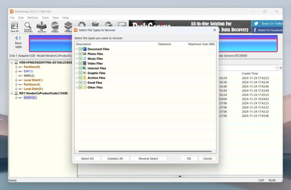
Task: Click the Share On Twitter icon
Action: [256, 23]
